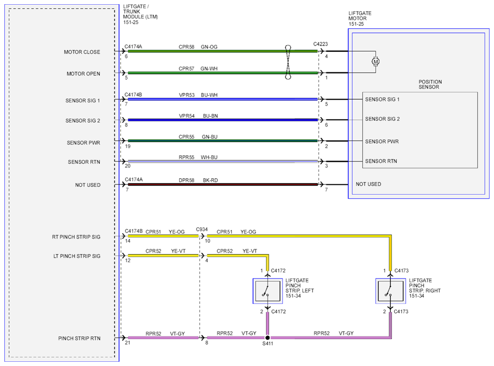Click SENSOR SIG 1 inside the position sensor
This screenshot has height=366, width=494.
tap(382, 99)
